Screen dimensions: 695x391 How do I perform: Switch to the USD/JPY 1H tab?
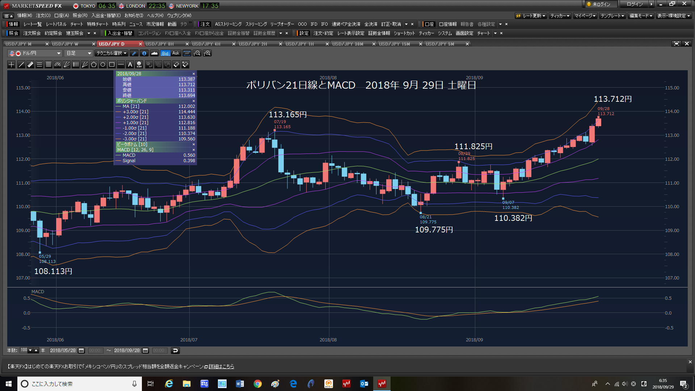(x=300, y=44)
